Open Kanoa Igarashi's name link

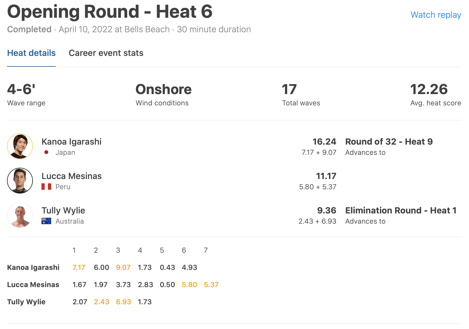(71, 142)
